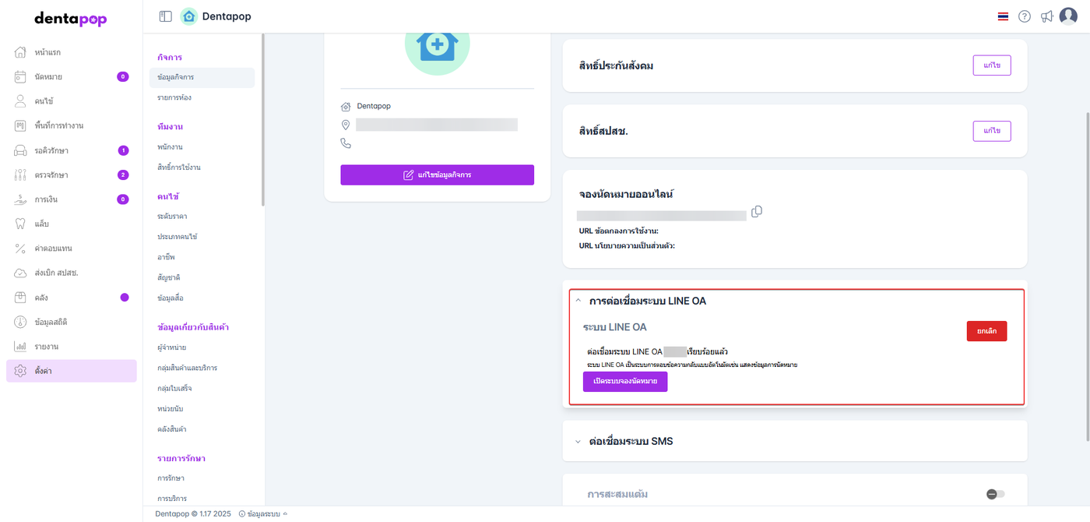This screenshot has height=522, width=1090.
Task: Toggle the การสะสมแต้ม switch
Action: coord(995,494)
